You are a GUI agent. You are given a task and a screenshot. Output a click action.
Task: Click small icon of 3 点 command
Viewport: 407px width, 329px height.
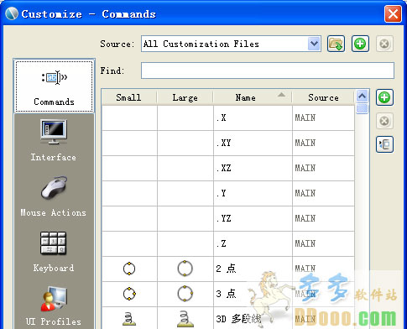pyautogui.click(x=129, y=294)
